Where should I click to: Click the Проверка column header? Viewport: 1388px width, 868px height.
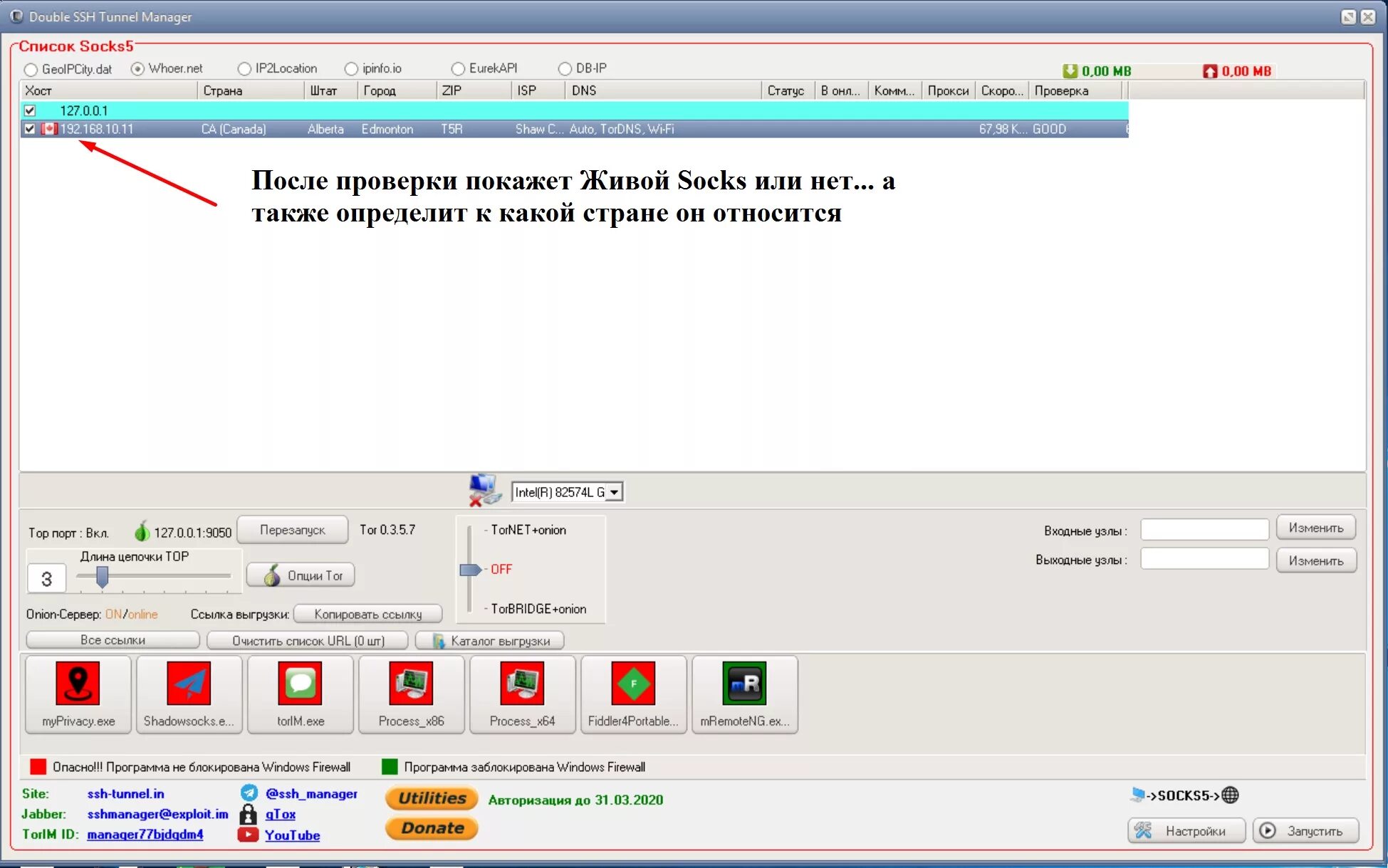(1074, 90)
